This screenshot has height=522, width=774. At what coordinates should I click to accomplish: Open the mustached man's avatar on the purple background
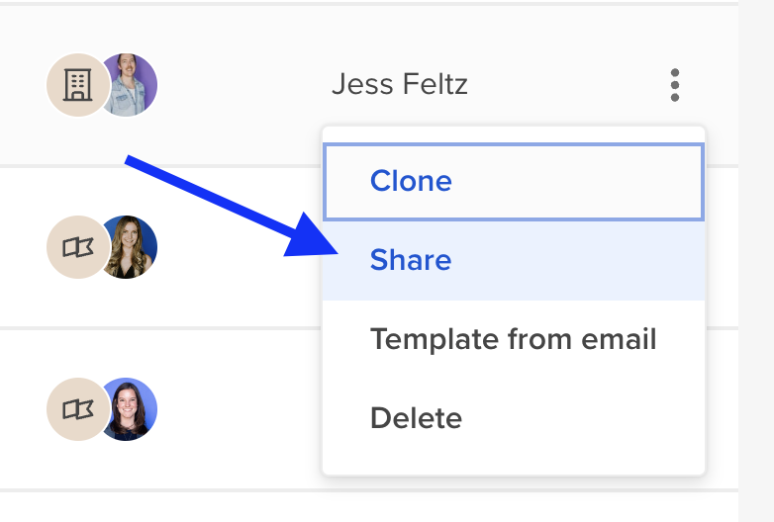click(x=130, y=85)
